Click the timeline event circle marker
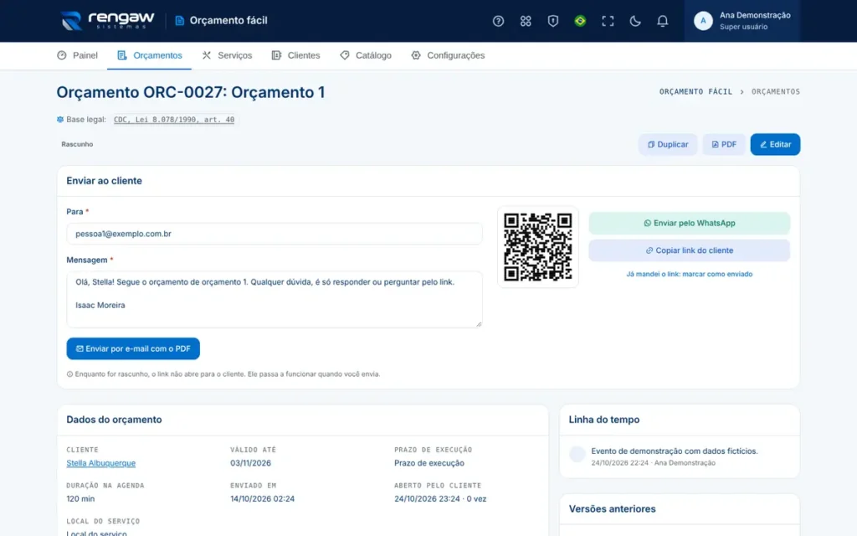The image size is (857, 536). coord(577,454)
